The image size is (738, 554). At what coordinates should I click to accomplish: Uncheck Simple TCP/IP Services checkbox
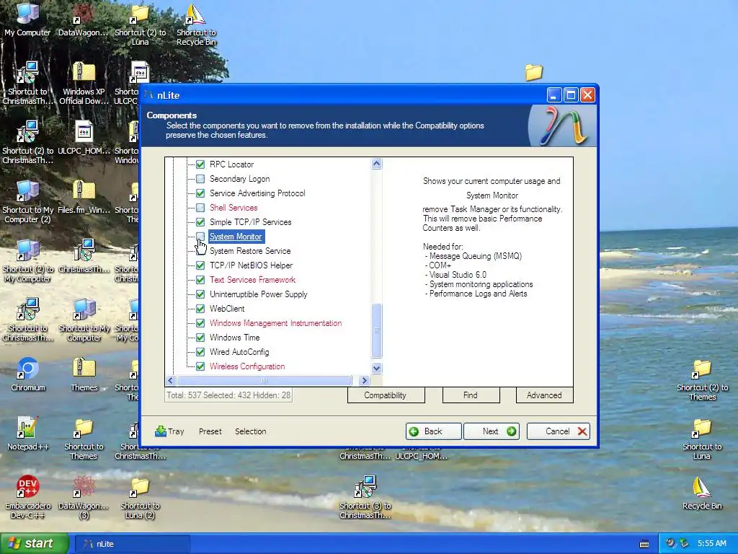point(200,222)
